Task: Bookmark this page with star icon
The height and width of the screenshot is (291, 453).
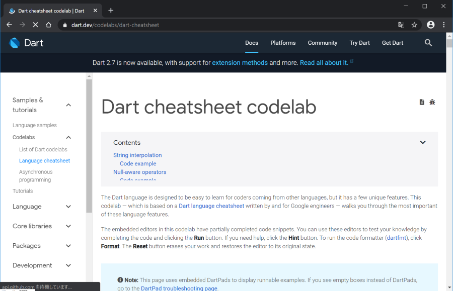Action: (414, 25)
